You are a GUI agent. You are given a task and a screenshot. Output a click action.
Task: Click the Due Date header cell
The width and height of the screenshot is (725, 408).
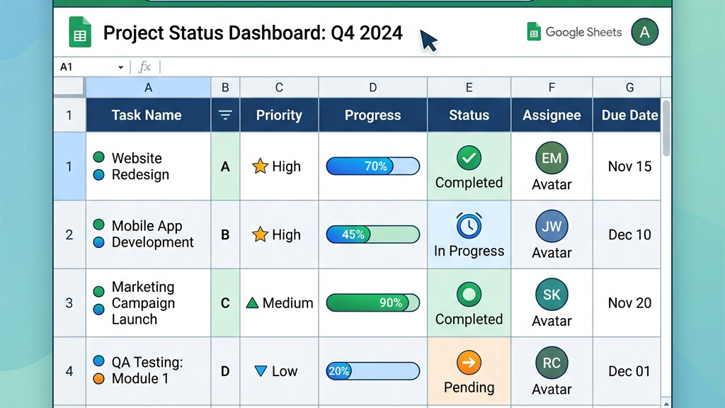tap(627, 115)
